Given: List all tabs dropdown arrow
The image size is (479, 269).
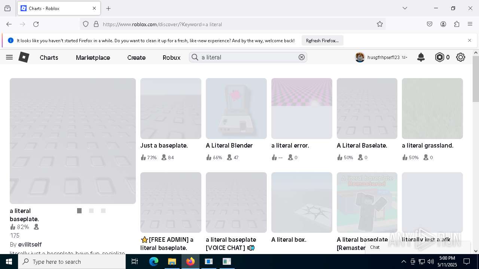Looking at the screenshot, I should point(405,8).
